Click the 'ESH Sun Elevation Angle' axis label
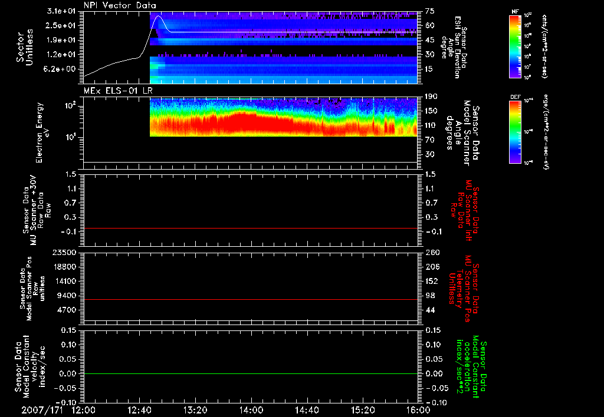Viewport: 604px width, 417px height. tap(454, 47)
